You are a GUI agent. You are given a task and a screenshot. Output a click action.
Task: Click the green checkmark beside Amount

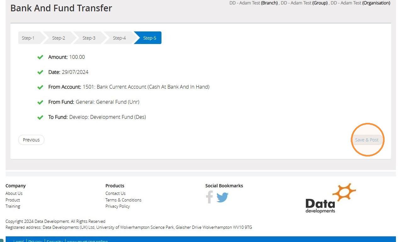coord(40,57)
